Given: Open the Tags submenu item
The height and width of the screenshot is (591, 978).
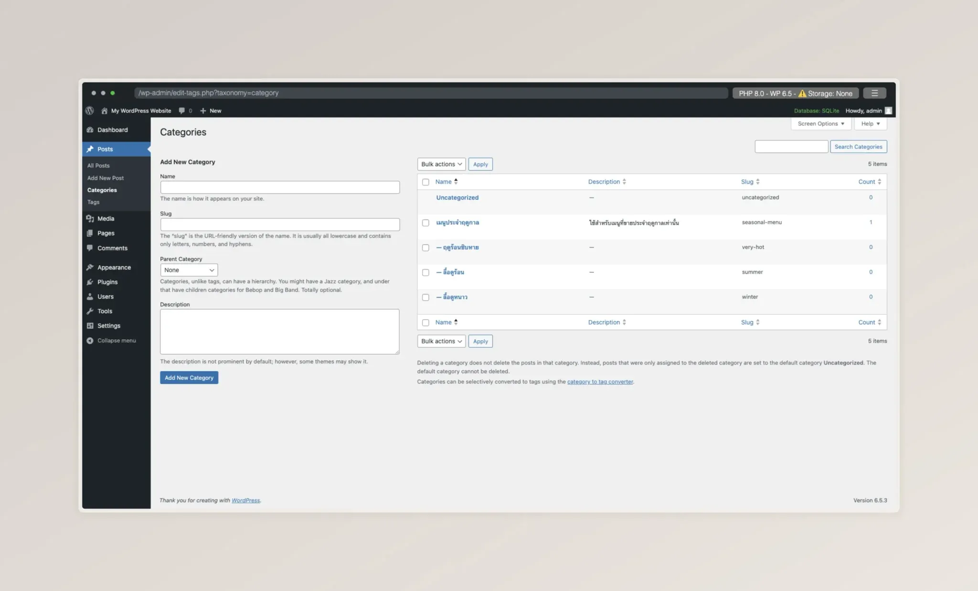Looking at the screenshot, I should [x=93, y=202].
